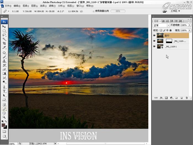Select the Gradient tool

[4, 74]
